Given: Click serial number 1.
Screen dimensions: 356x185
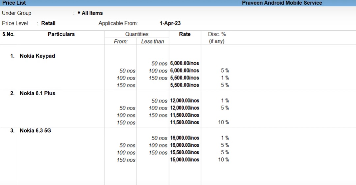Looking at the screenshot, I should (x=12, y=56).
